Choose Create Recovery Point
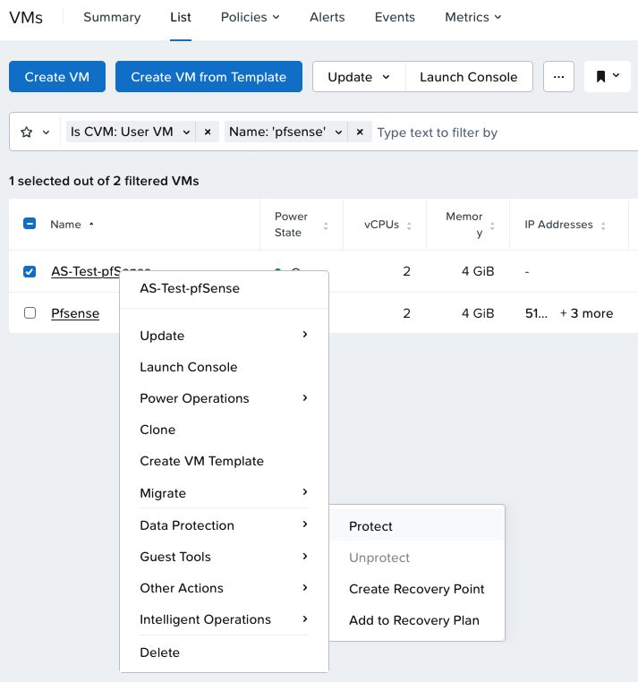 417,589
